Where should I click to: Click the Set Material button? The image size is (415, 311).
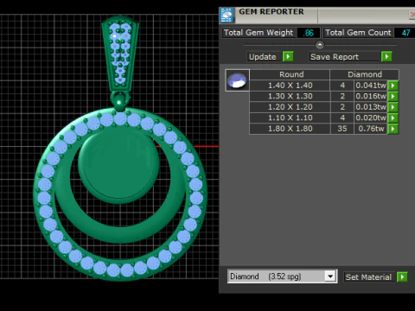[368, 277]
